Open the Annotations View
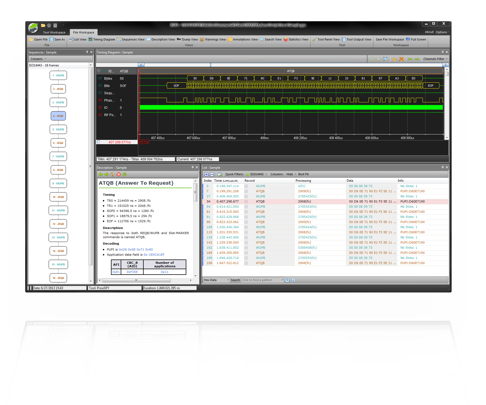The width and height of the screenshot is (486, 405). [x=243, y=39]
